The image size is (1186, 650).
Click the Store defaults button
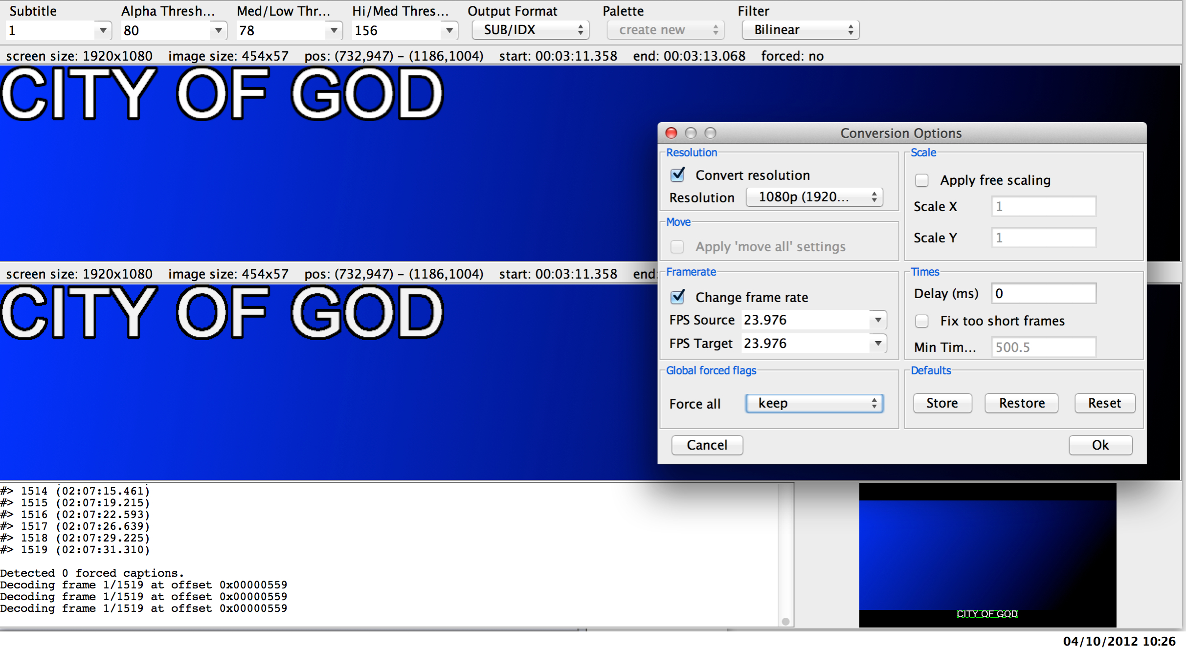tap(942, 403)
